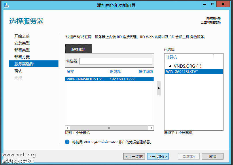Screen dimensions: 233x165
Task: Maximize the wizard window
Action: [213, 4]
